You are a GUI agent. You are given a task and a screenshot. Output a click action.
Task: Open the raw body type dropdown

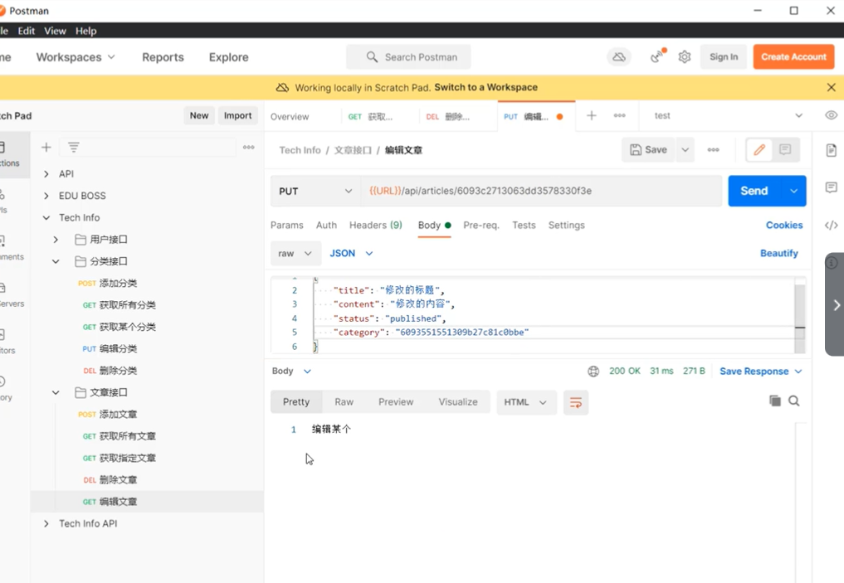pos(295,253)
